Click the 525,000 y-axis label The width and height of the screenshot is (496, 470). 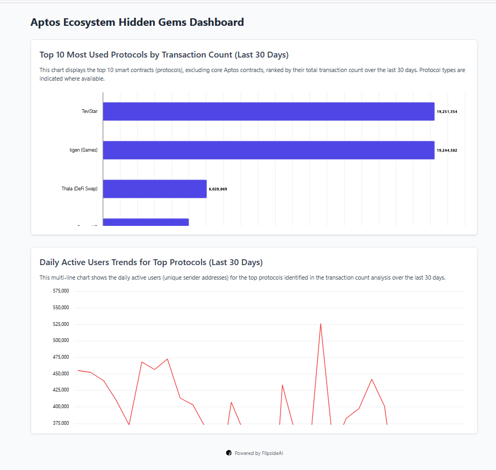point(61,324)
